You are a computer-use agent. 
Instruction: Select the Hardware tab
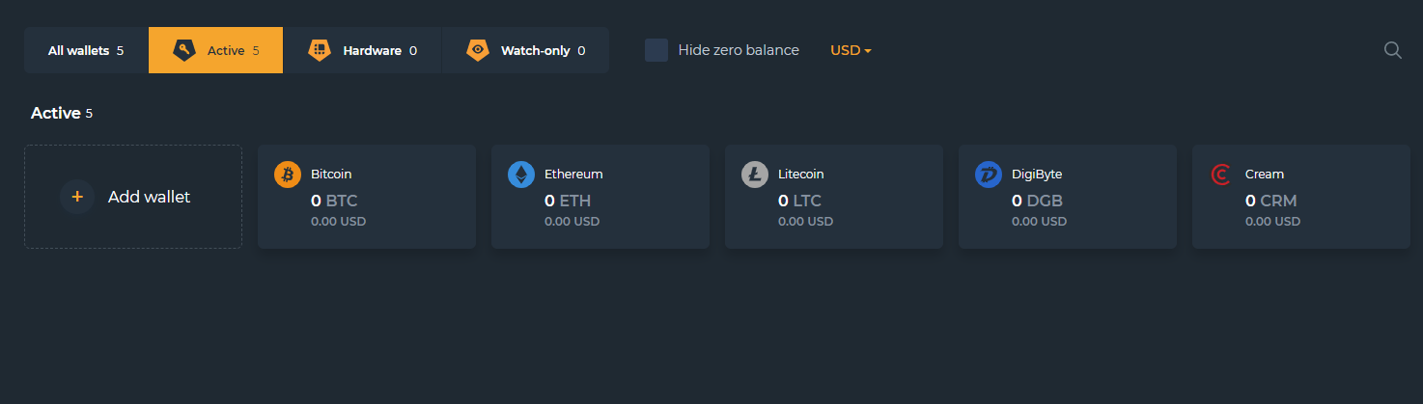pyautogui.click(x=362, y=50)
